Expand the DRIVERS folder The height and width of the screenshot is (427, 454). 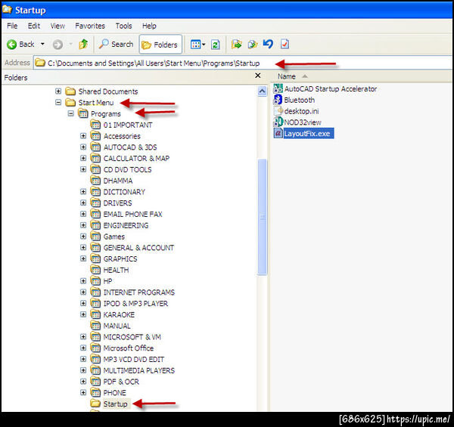click(x=83, y=203)
